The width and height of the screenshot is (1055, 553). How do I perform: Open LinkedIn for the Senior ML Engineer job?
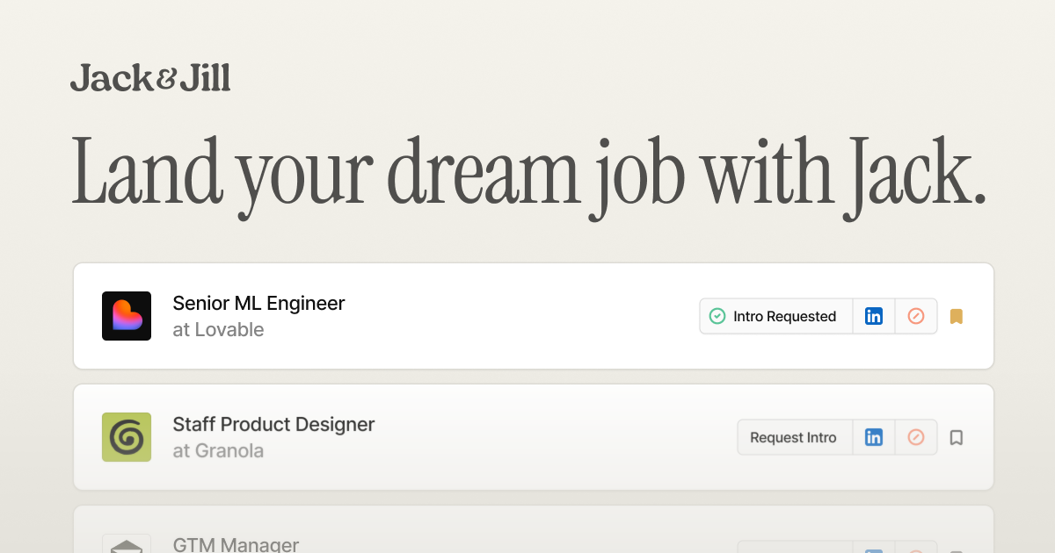874,316
